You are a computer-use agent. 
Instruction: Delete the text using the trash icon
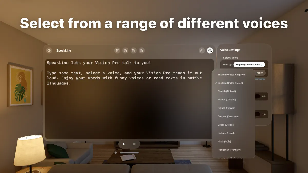pos(117,50)
